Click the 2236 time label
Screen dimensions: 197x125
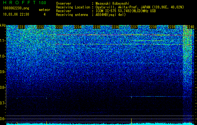115,27
